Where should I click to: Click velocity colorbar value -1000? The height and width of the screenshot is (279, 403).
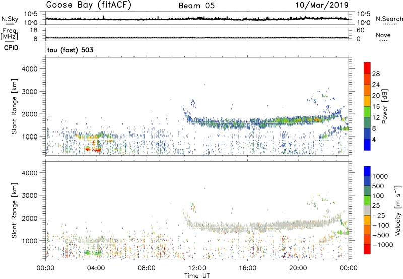tap(382, 245)
